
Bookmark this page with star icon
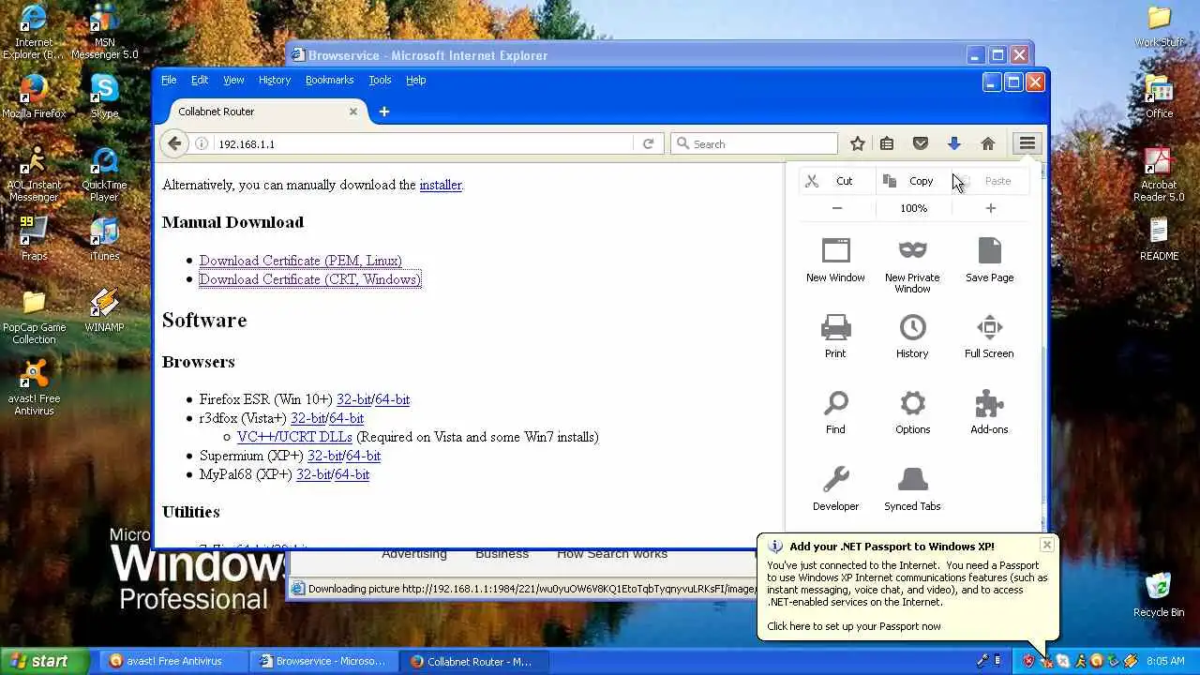click(857, 143)
